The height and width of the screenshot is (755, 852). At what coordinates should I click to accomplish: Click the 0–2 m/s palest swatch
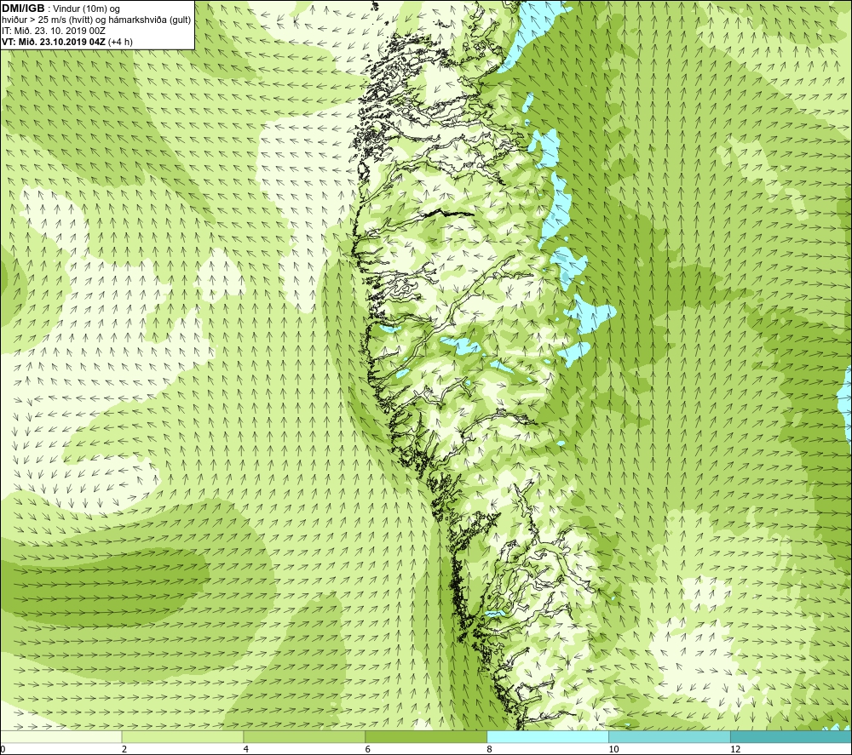click(x=60, y=736)
